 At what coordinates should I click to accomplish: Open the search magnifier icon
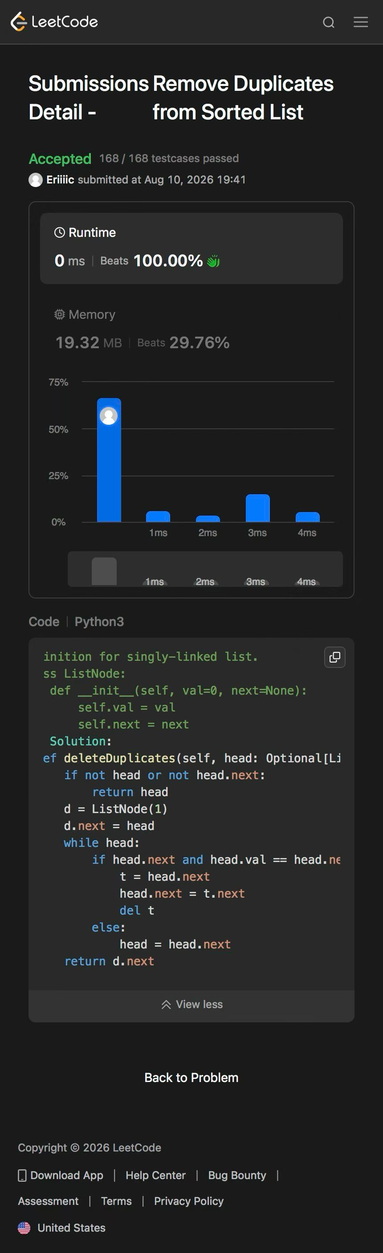(329, 22)
